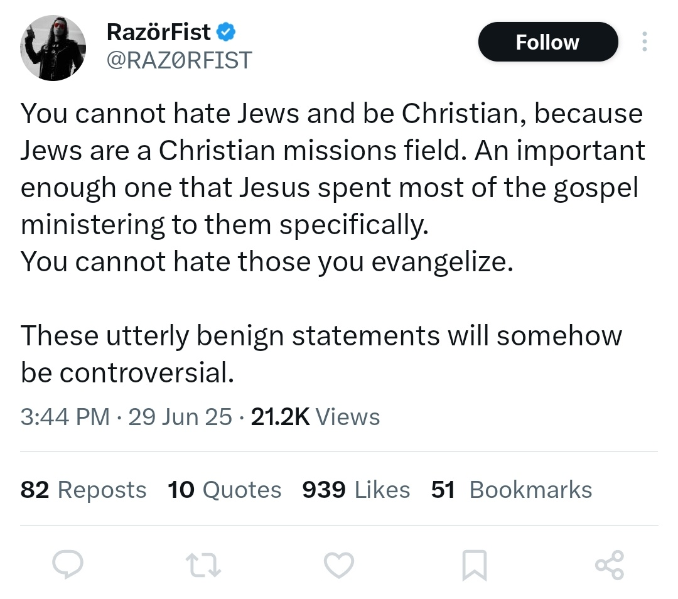The image size is (678, 599).
Task: Click the RazörFist display name
Action: pyautogui.click(x=159, y=31)
